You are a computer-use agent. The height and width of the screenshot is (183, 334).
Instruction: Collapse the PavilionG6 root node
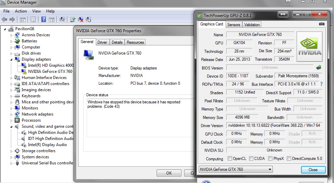pyautogui.click(x=5, y=29)
